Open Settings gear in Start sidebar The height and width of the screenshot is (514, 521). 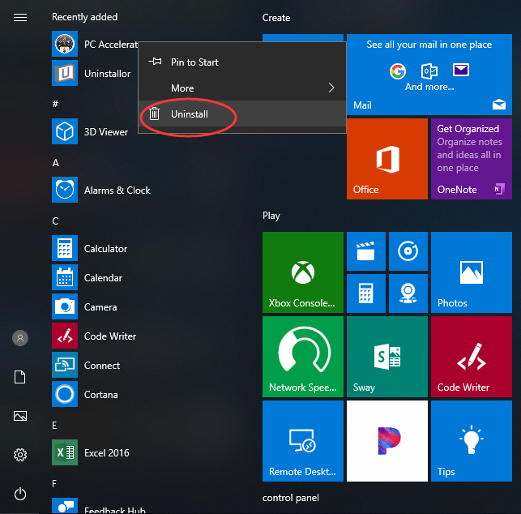pos(20,455)
